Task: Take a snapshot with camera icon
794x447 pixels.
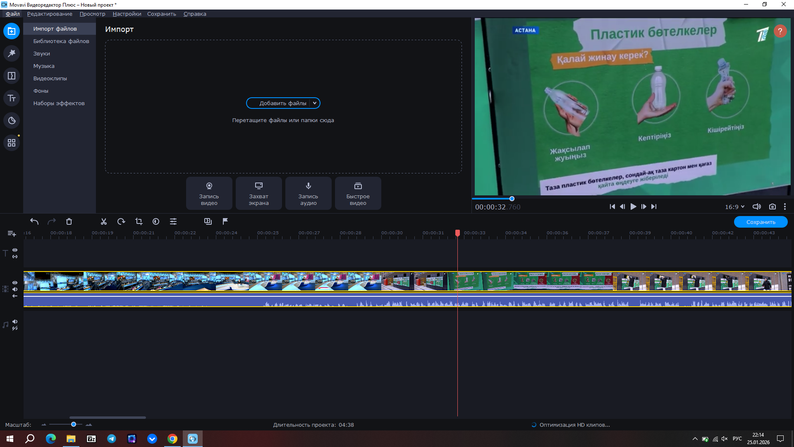Action: (x=772, y=207)
